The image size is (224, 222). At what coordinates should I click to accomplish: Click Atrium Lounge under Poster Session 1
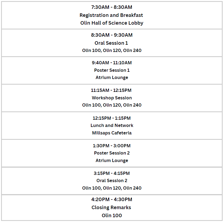[112, 78]
